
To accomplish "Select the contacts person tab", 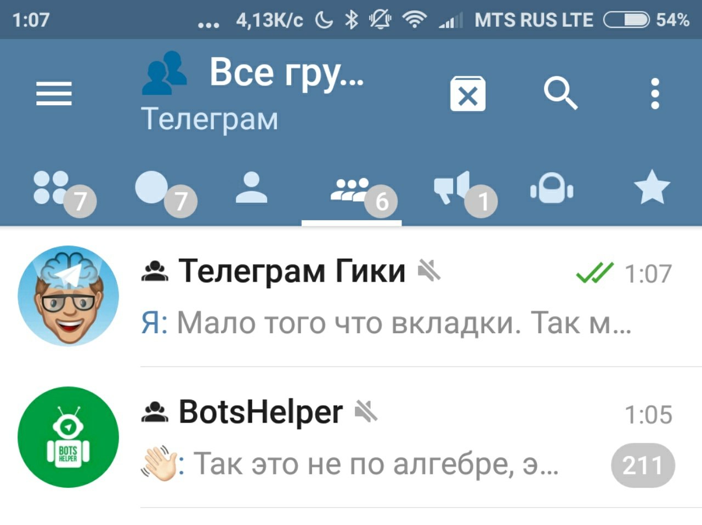I will (x=251, y=188).
